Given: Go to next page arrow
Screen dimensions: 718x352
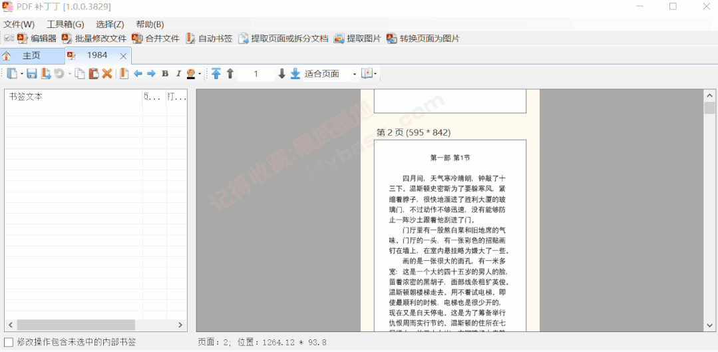Looking at the screenshot, I should (282, 74).
